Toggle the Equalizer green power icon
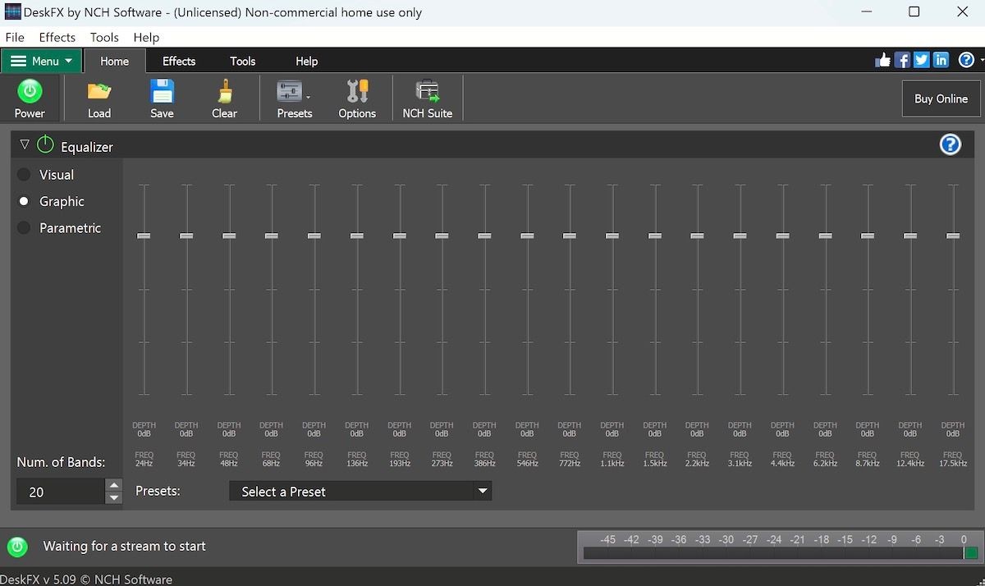This screenshot has height=586, width=985. click(45, 145)
